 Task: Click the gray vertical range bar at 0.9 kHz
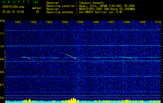pyautogui.click(x=5, y=59)
